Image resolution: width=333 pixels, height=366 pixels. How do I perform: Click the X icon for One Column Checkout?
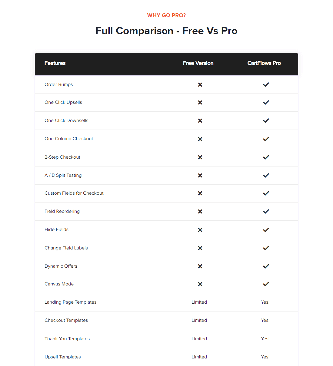tap(200, 139)
